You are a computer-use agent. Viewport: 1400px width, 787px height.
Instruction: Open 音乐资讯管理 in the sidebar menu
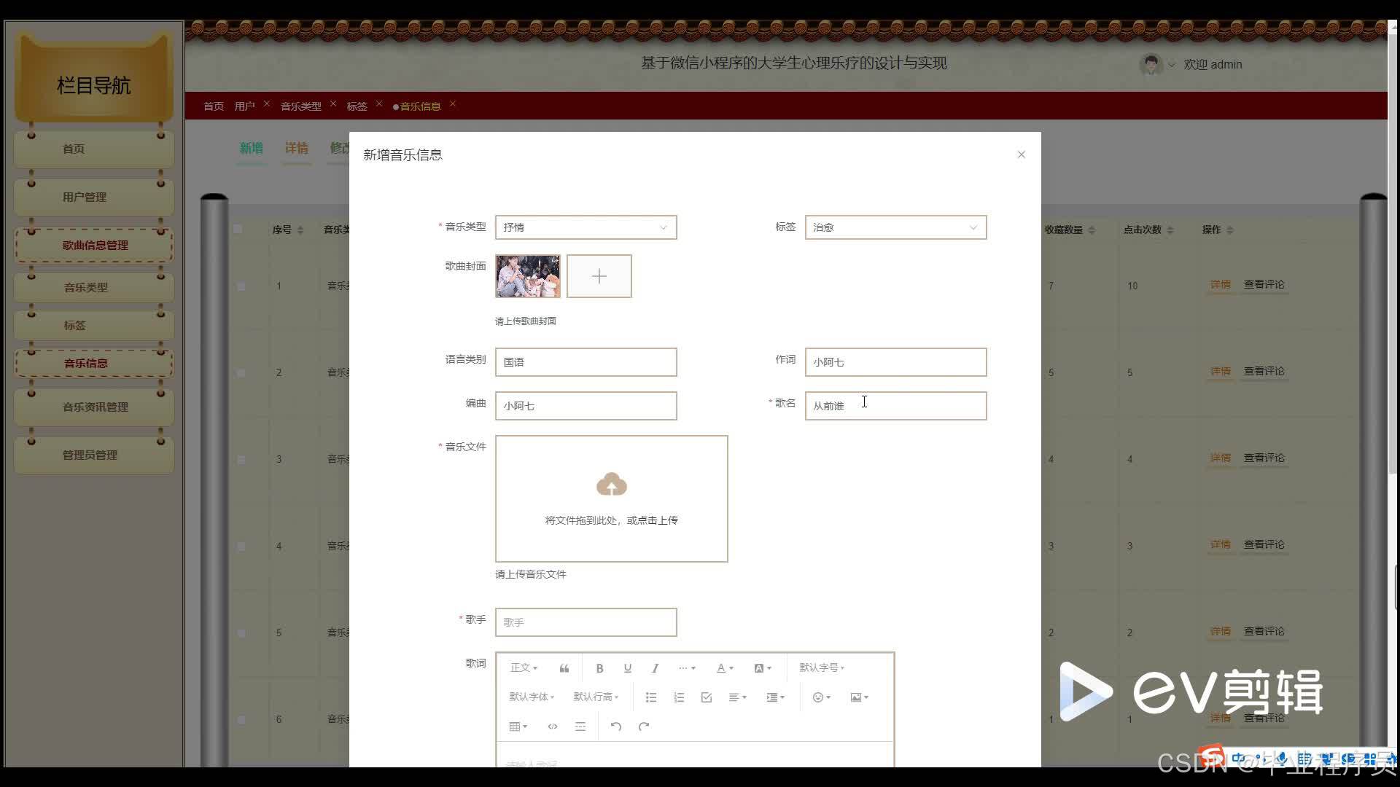95,407
